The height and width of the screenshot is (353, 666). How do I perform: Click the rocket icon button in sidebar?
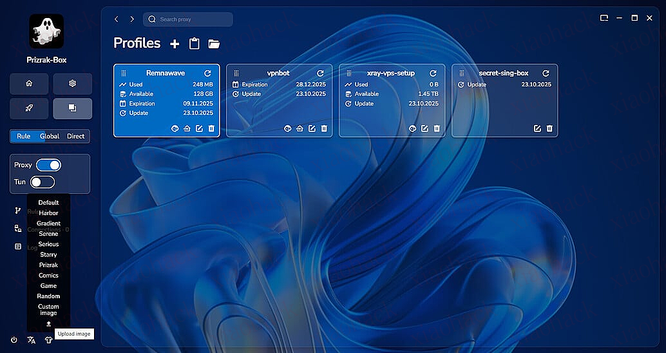pyautogui.click(x=29, y=109)
